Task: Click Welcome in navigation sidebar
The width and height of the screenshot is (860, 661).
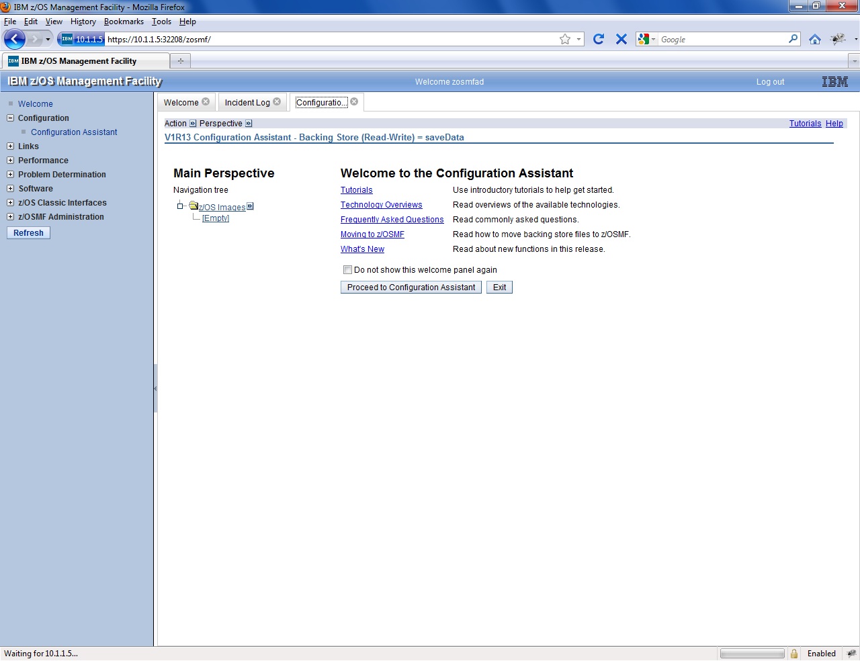Action: coord(36,104)
